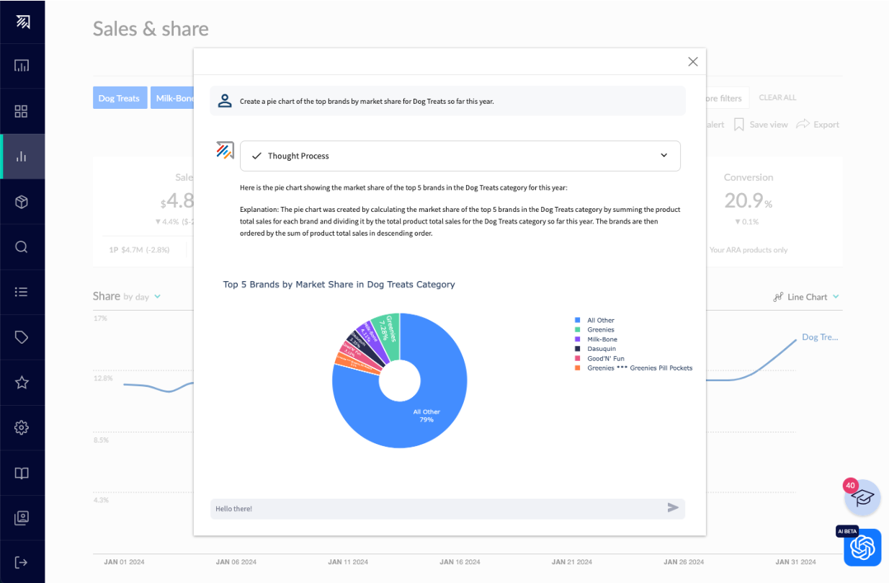This screenshot has width=889, height=583.
Task: Click the user avatar in prompt
Action: click(x=225, y=101)
